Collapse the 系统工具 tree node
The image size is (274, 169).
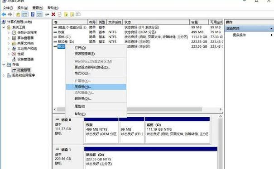[x=4, y=27]
